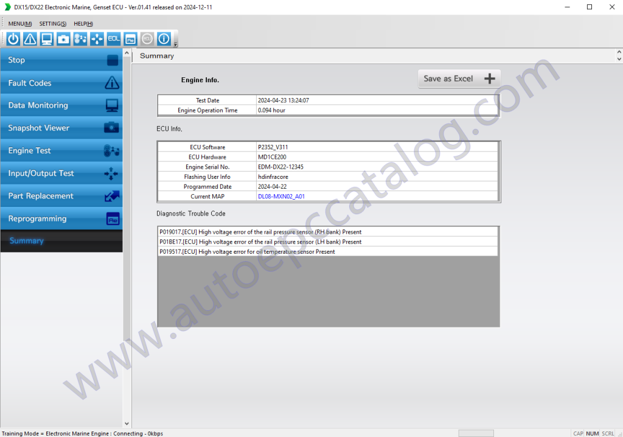Click the Input/Output Test arrows icon

[96, 38]
